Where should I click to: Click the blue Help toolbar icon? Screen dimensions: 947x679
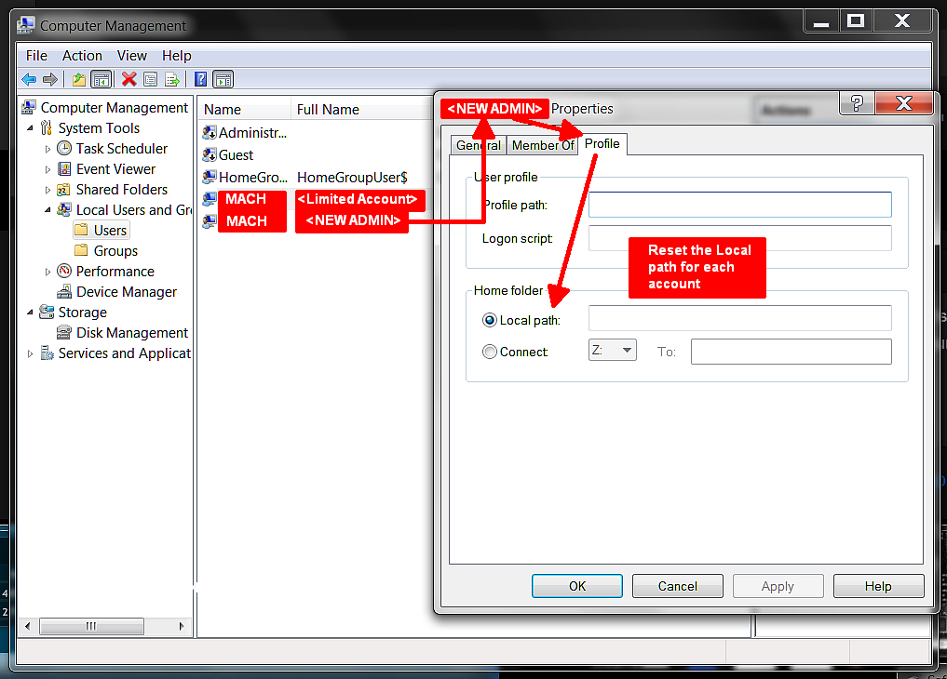click(x=200, y=79)
